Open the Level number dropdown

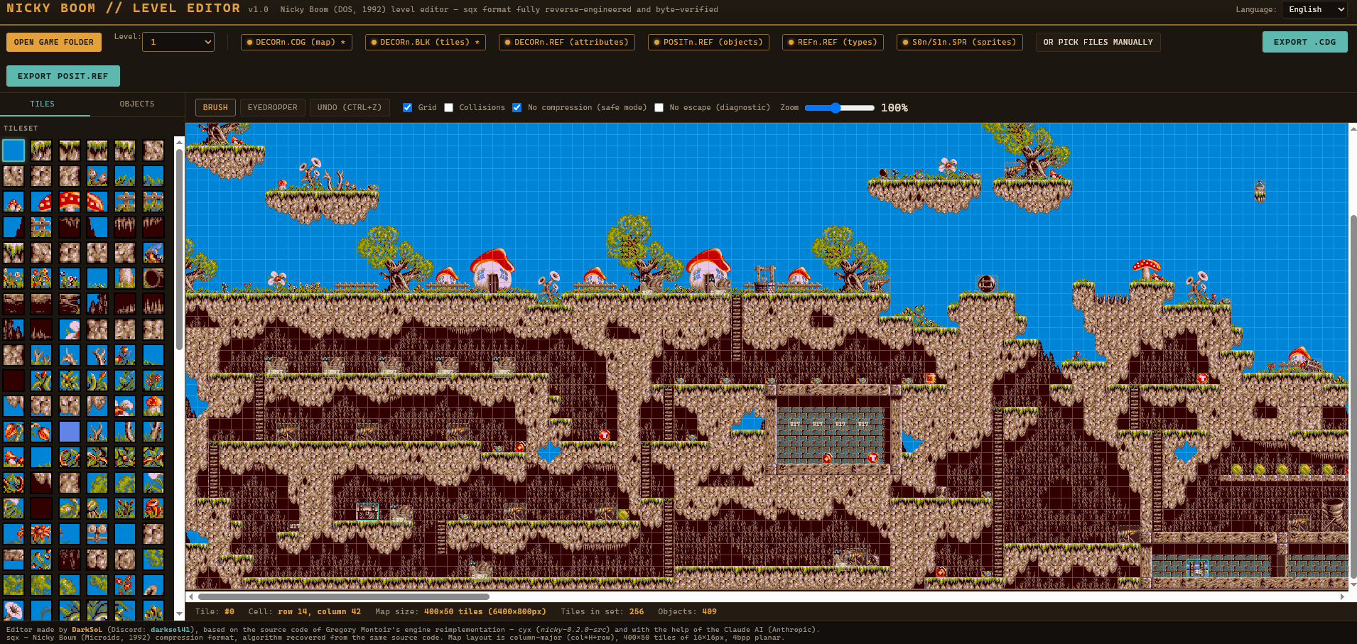tap(178, 42)
